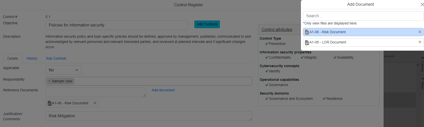The height and width of the screenshot is (127, 424).
Task: Open the Columns side panel
Action: (422, 65)
